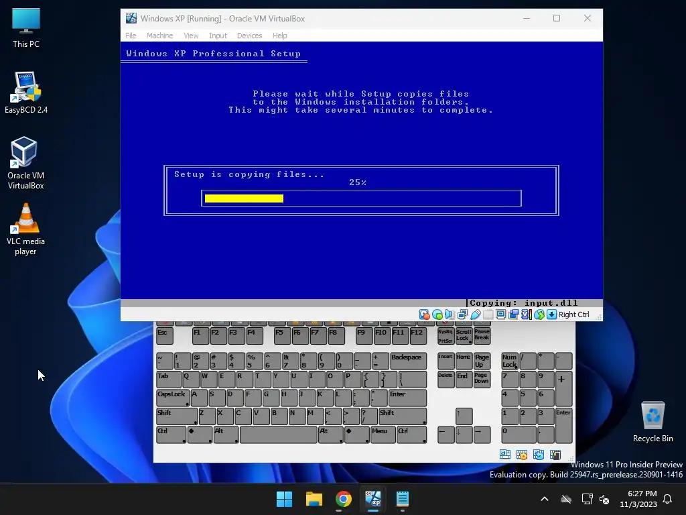686x515 pixels.
Task: Toggle right Ctrl key on soft keyboard
Action: pos(412,435)
